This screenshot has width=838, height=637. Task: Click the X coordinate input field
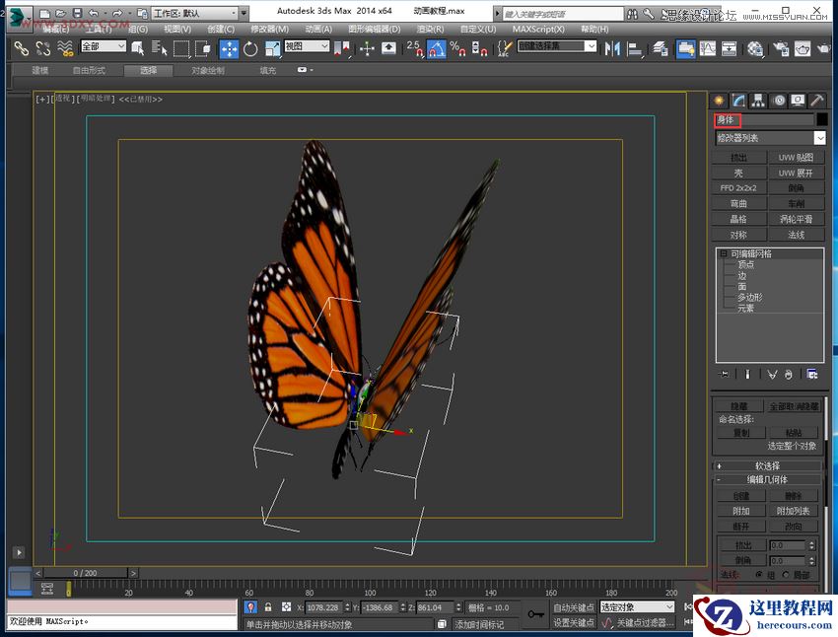click(x=325, y=607)
